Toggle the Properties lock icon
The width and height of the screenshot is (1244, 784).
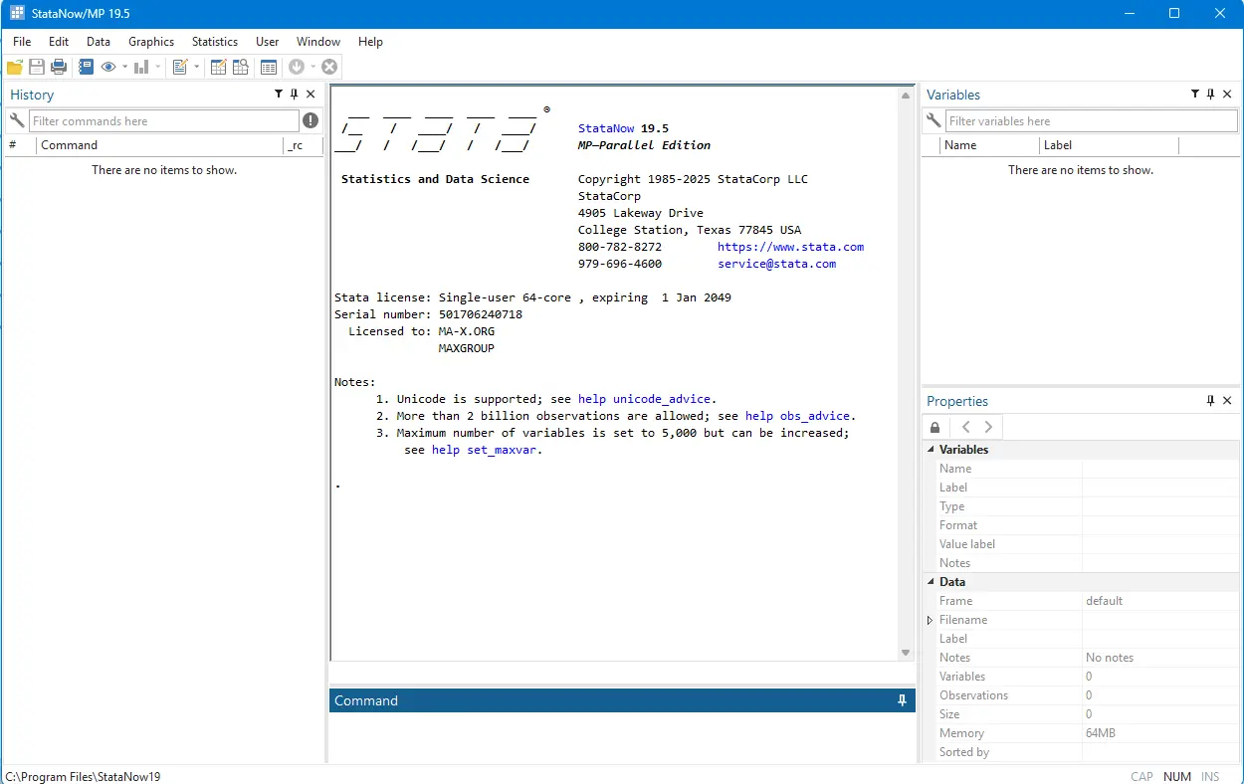[x=934, y=427]
